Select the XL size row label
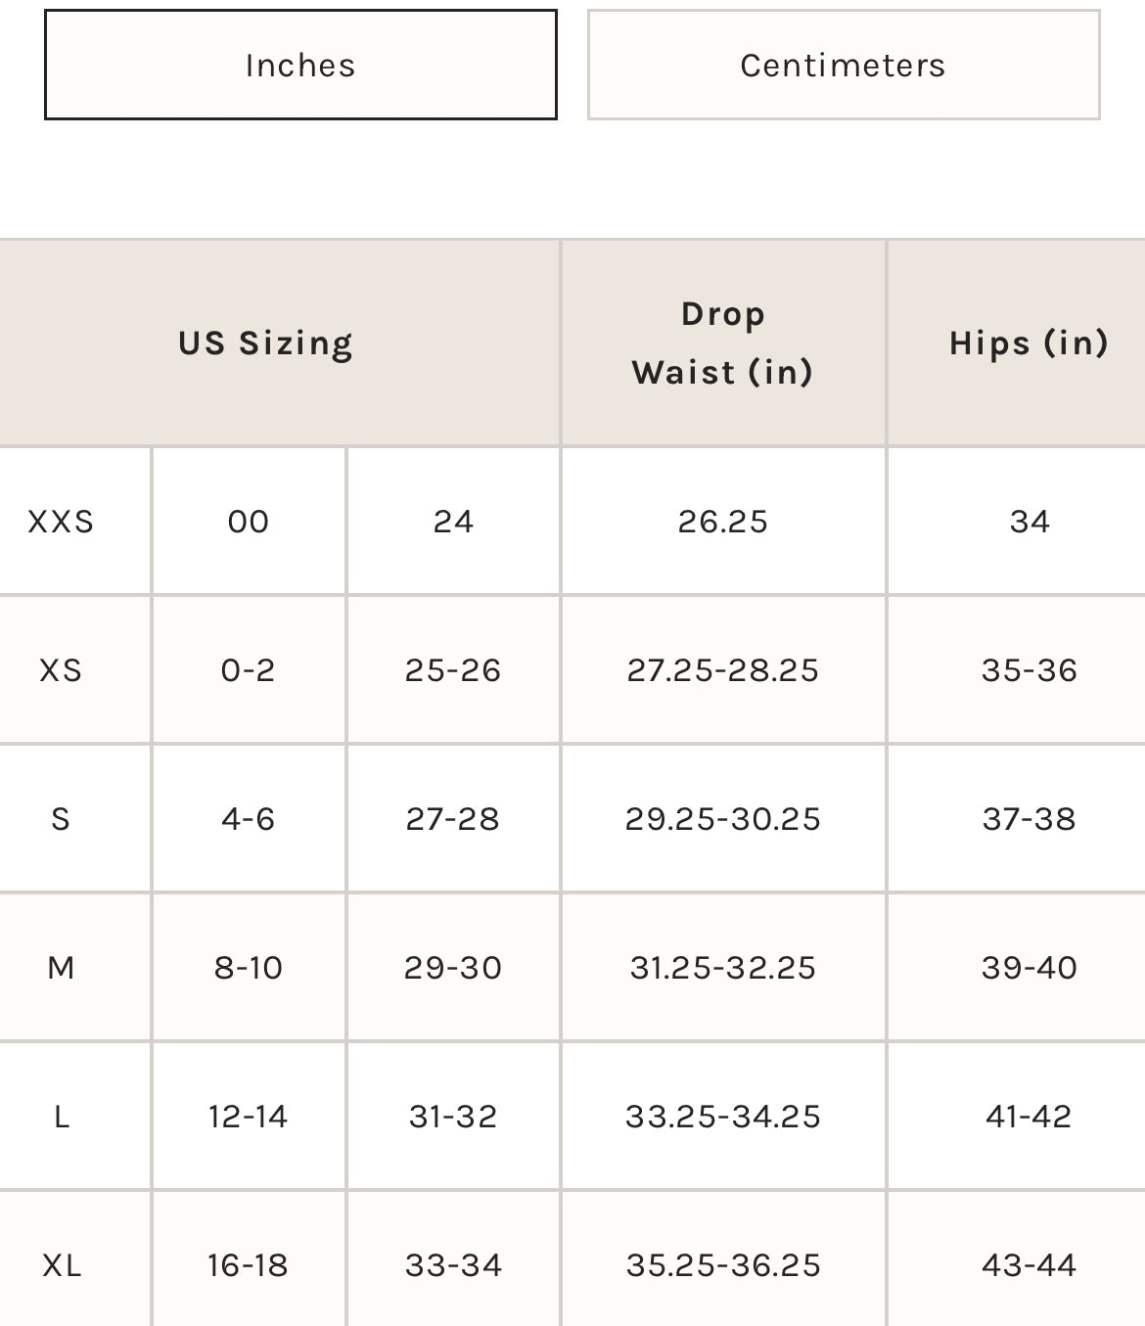Screen dimensions: 1145x1326 61,1265
